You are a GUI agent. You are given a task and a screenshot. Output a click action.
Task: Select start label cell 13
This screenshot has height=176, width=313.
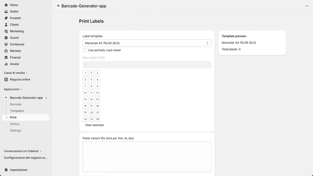85,99
